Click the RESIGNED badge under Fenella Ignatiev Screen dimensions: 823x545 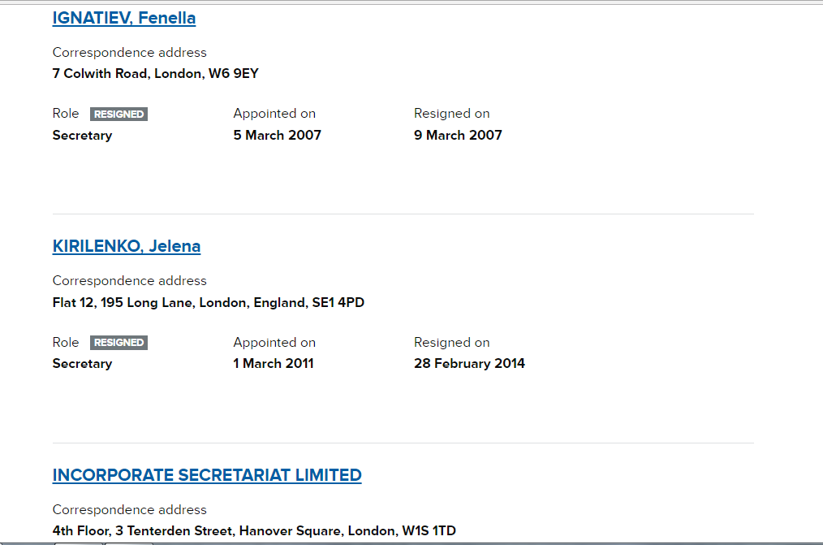point(118,115)
